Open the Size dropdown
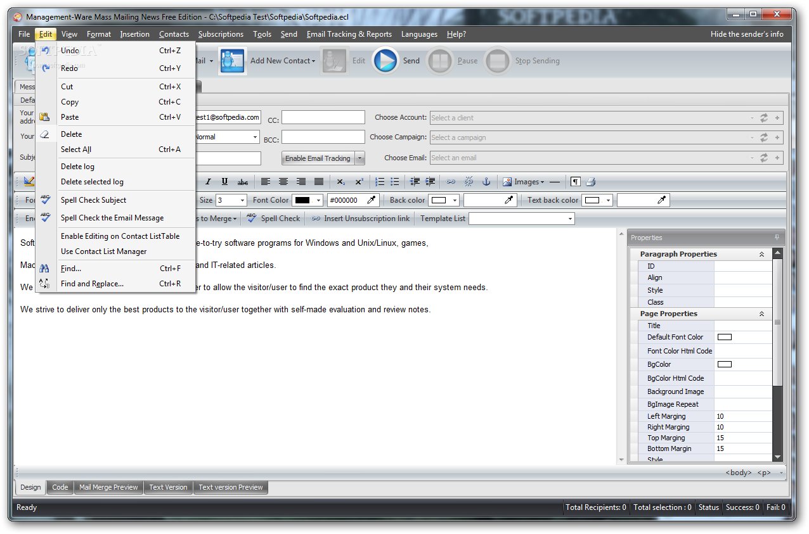The width and height of the screenshot is (809, 534). click(242, 200)
